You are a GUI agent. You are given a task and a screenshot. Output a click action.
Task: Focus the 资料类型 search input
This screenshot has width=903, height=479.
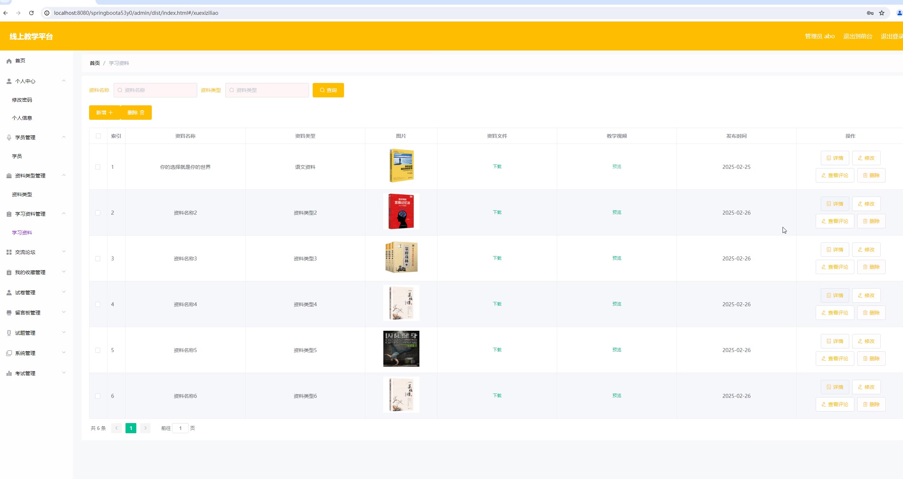coord(267,90)
